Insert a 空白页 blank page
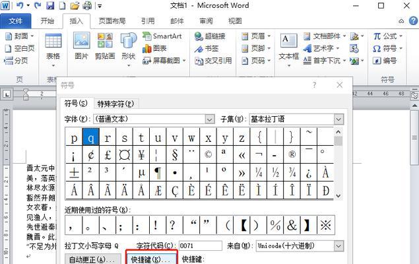This screenshot has height=264, width=419. pos(20,48)
